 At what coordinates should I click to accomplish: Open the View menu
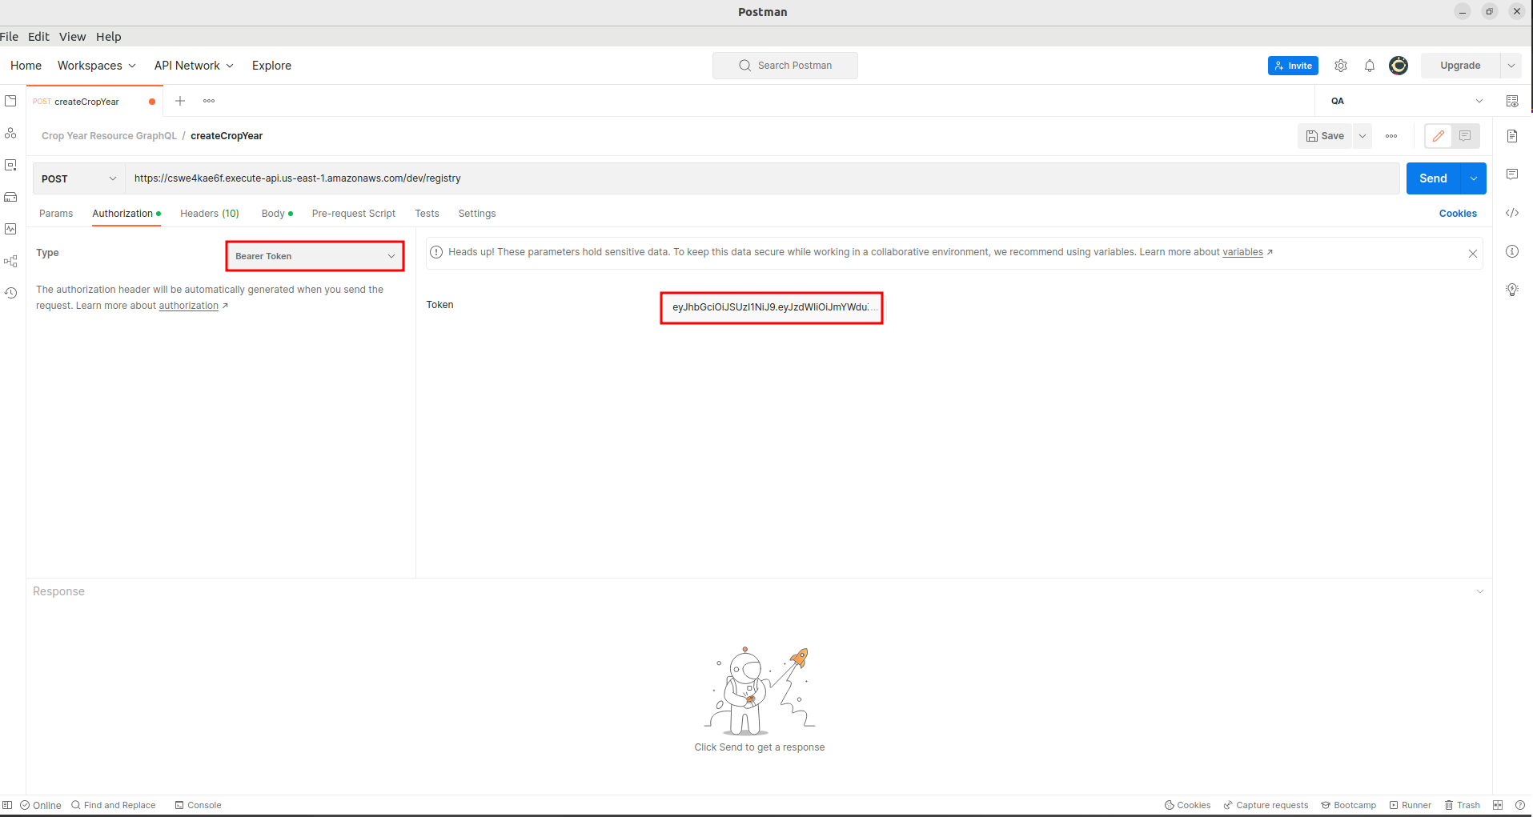click(72, 37)
